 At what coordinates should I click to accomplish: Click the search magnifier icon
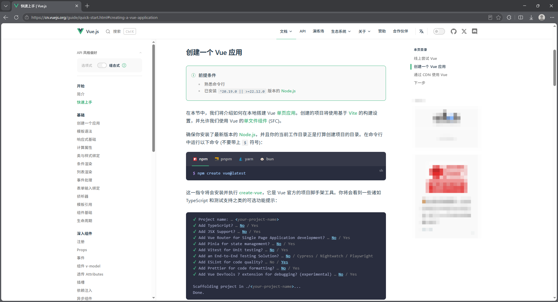108,31
